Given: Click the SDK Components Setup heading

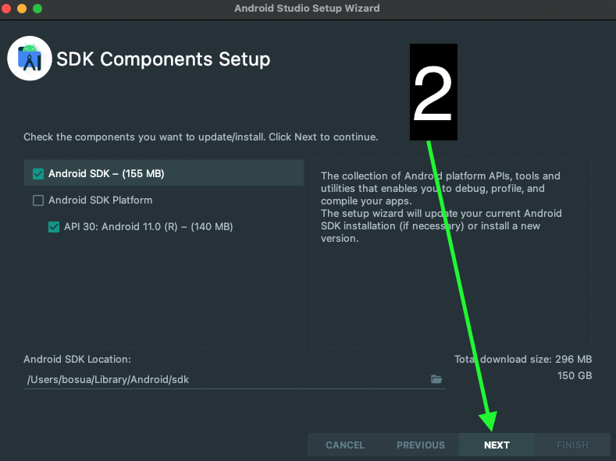Looking at the screenshot, I should coord(163,59).
